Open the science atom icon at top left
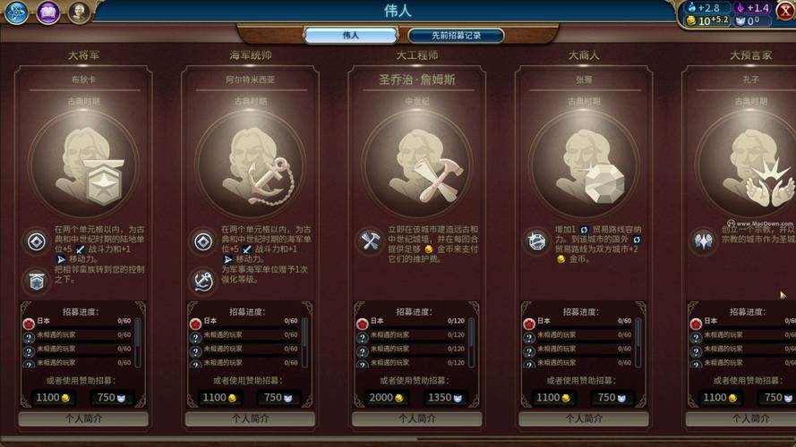 click(x=16, y=13)
